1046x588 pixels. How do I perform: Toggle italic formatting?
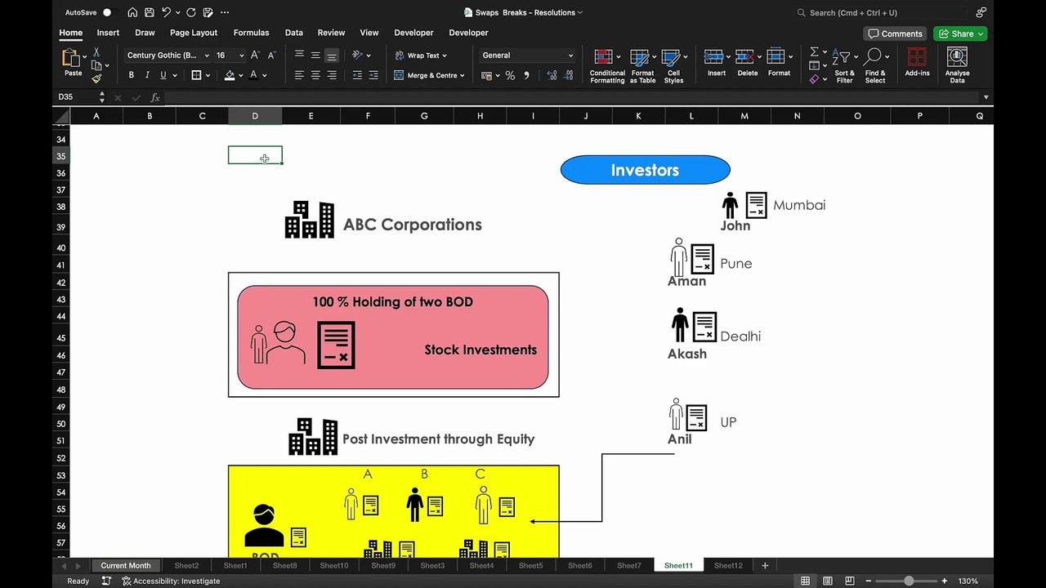147,75
